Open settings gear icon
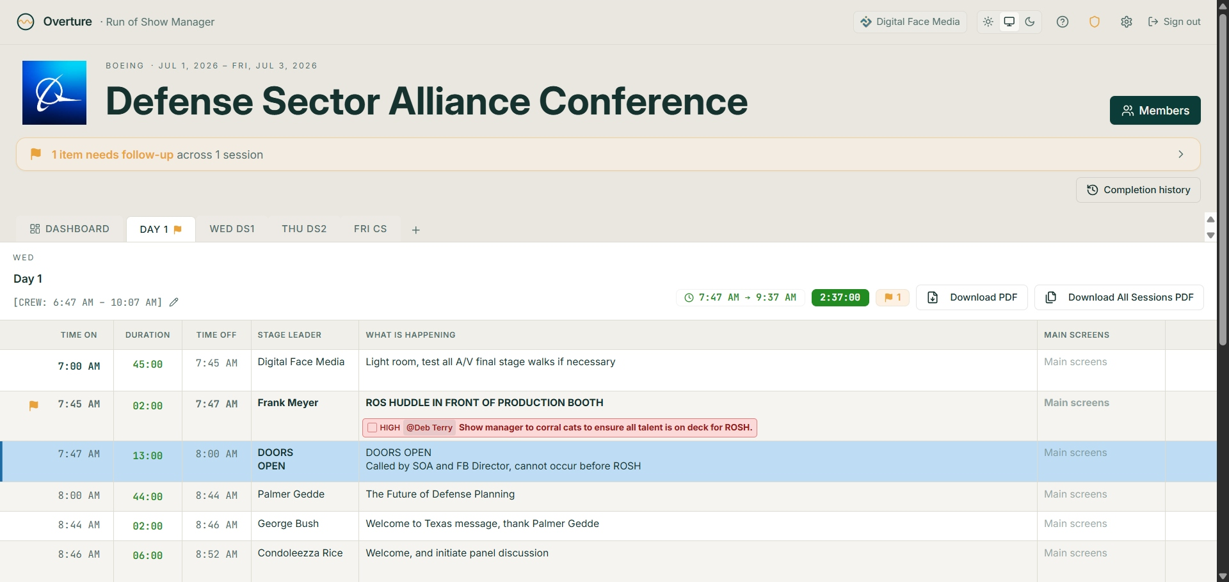 [x=1127, y=22]
